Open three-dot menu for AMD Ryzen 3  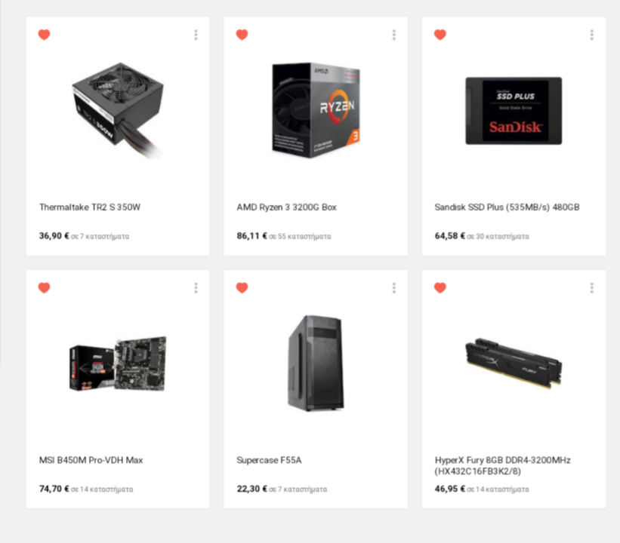tap(394, 35)
